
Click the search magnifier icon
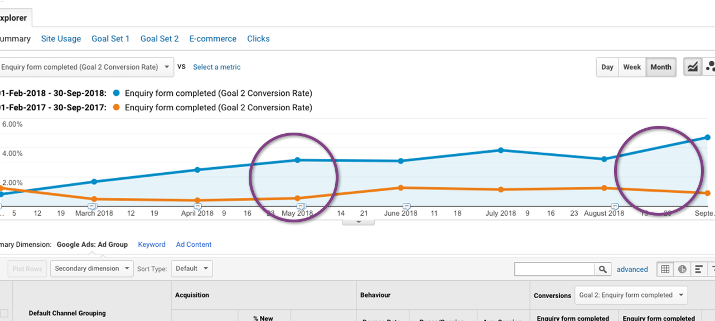(602, 269)
